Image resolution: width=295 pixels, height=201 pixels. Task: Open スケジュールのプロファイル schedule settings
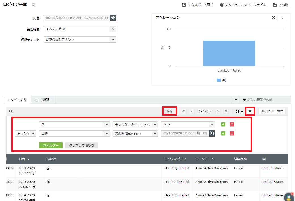[x=243, y=5]
